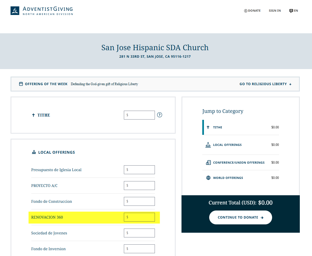Screen dimensions: 312x256
Task: Focus the Tithe amount field
Action: [139, 115]
